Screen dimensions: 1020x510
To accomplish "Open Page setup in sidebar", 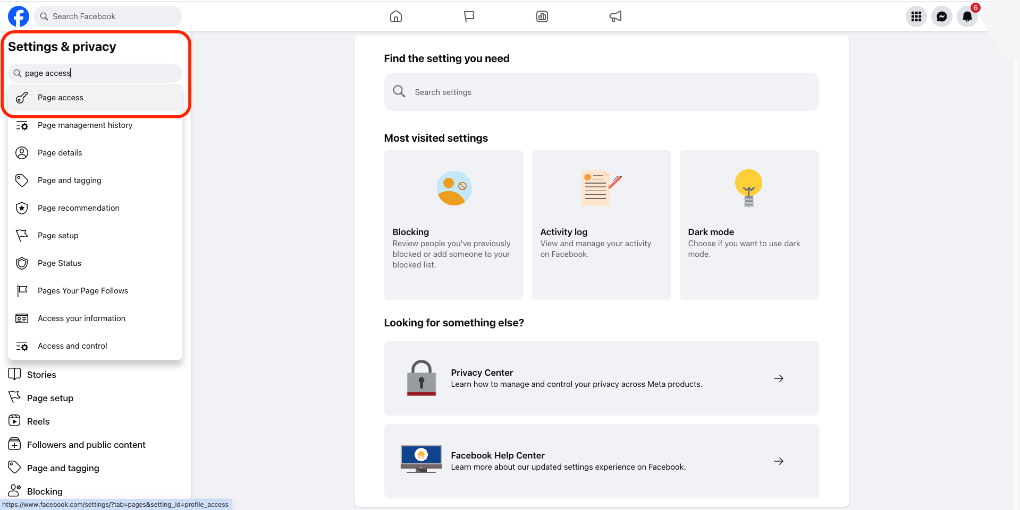I will coord(95,398).
